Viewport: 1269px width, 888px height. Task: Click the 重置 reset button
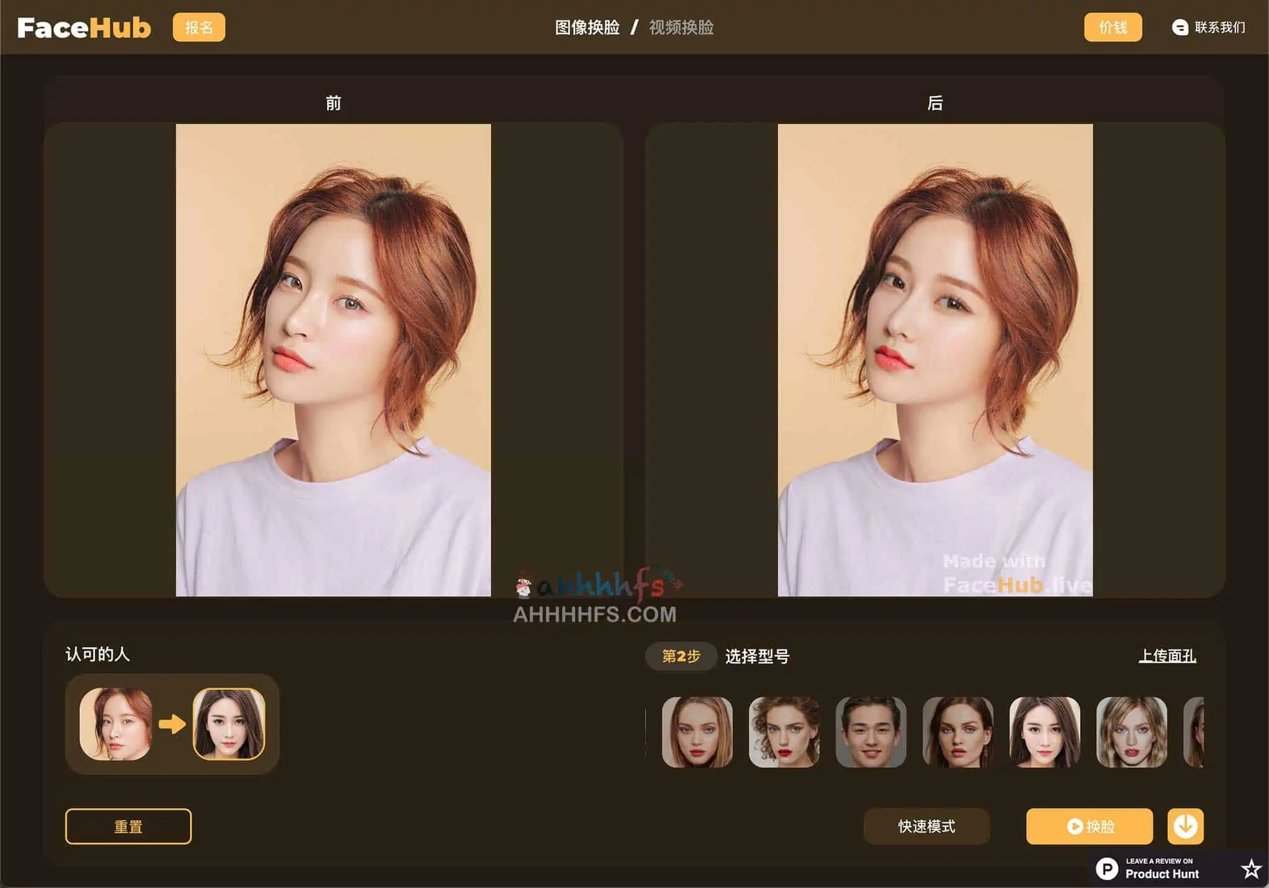[x=128, y=827]
